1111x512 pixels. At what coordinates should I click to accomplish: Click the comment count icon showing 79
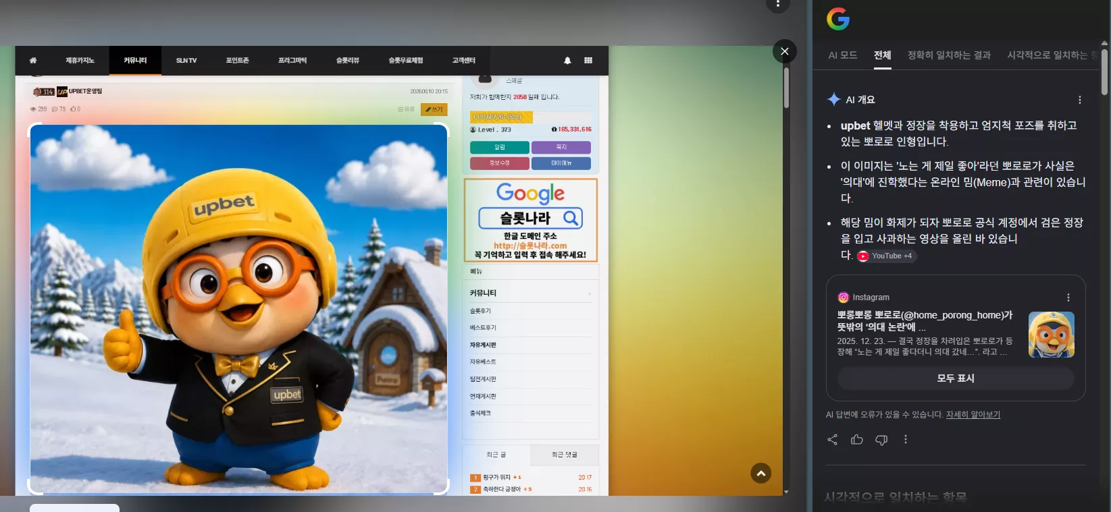(54, 109)
